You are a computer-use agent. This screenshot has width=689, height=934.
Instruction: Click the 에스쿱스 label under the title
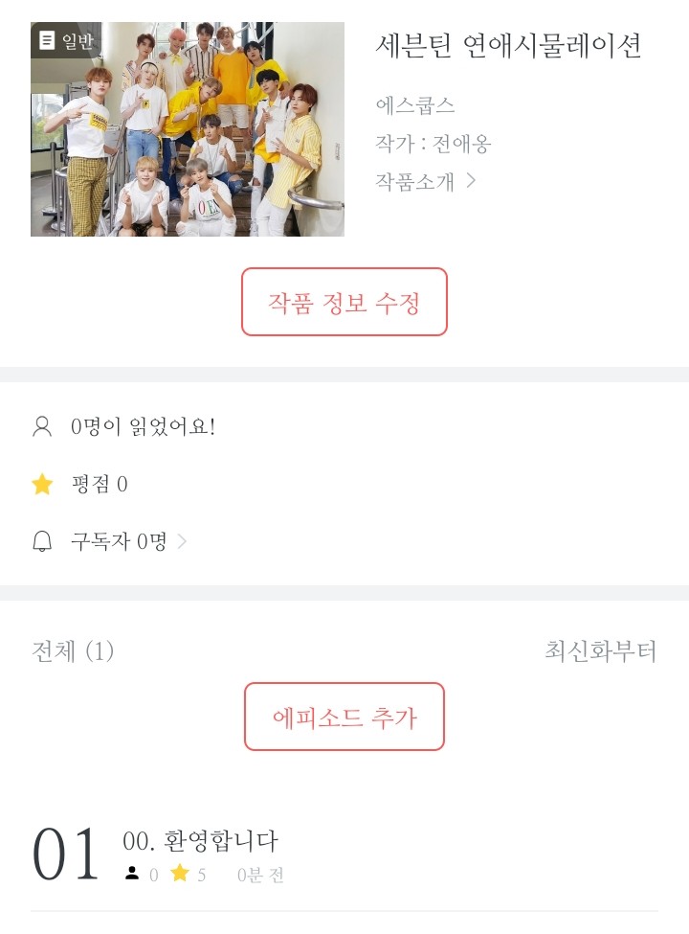click(x=415, y=105)
